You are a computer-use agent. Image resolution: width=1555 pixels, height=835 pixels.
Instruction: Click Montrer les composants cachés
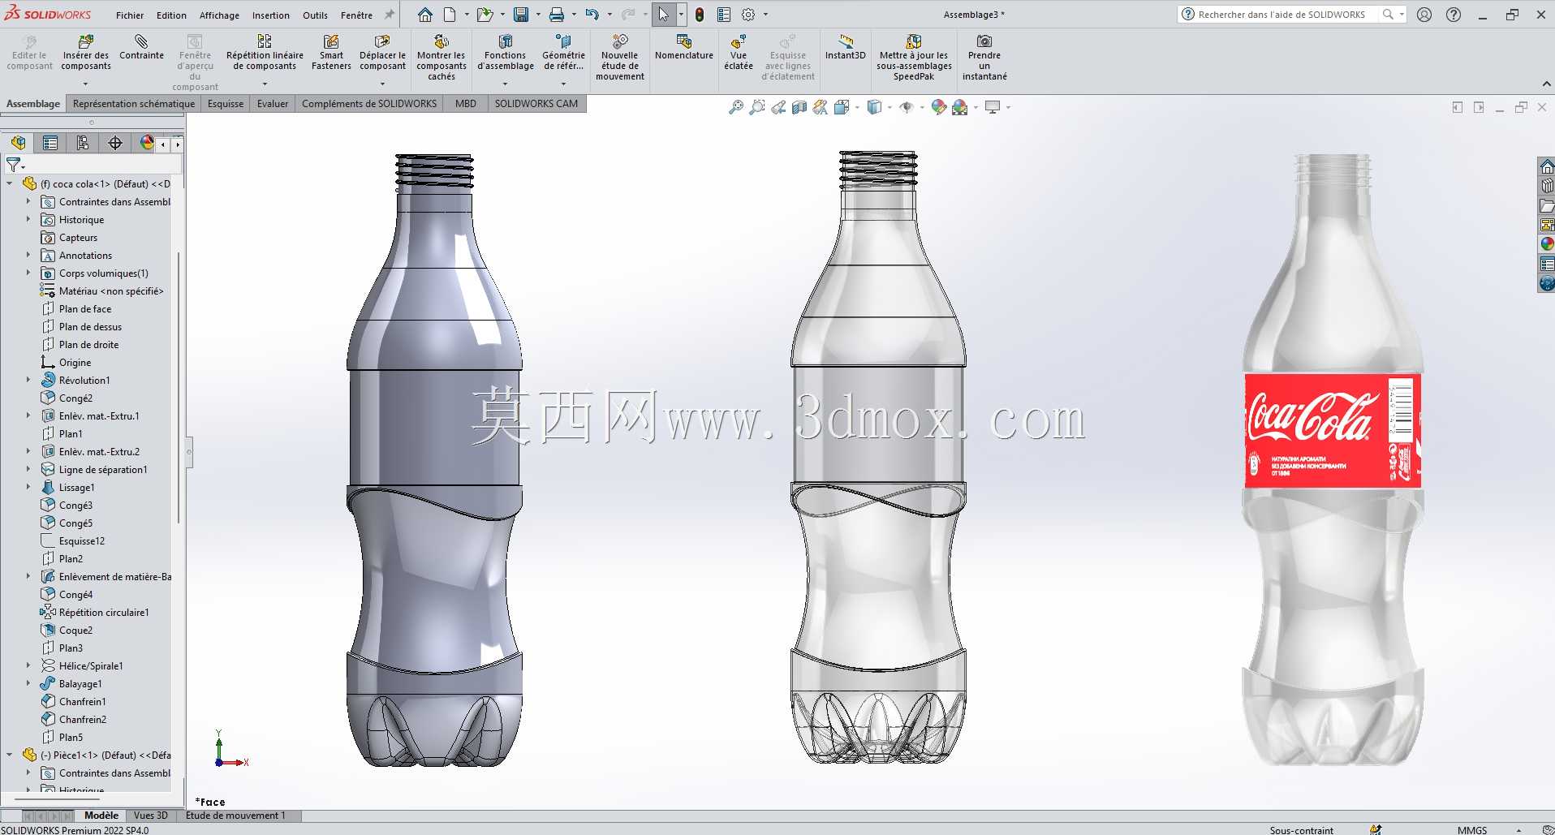tap(442, 58)
